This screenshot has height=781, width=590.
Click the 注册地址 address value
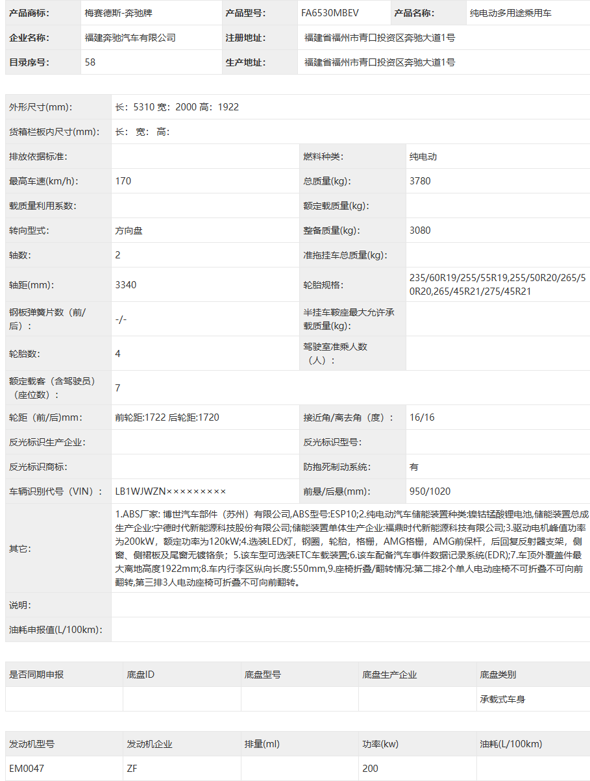(380, 38)
